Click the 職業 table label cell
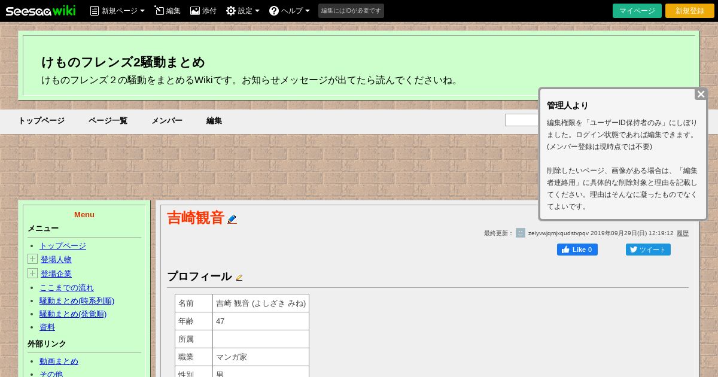 194,357
